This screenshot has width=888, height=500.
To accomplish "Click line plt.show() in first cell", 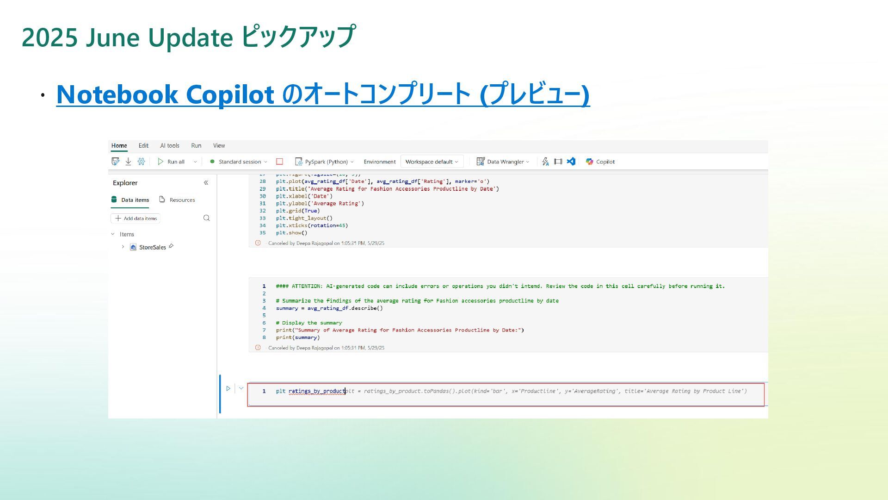I will [291, 233].
